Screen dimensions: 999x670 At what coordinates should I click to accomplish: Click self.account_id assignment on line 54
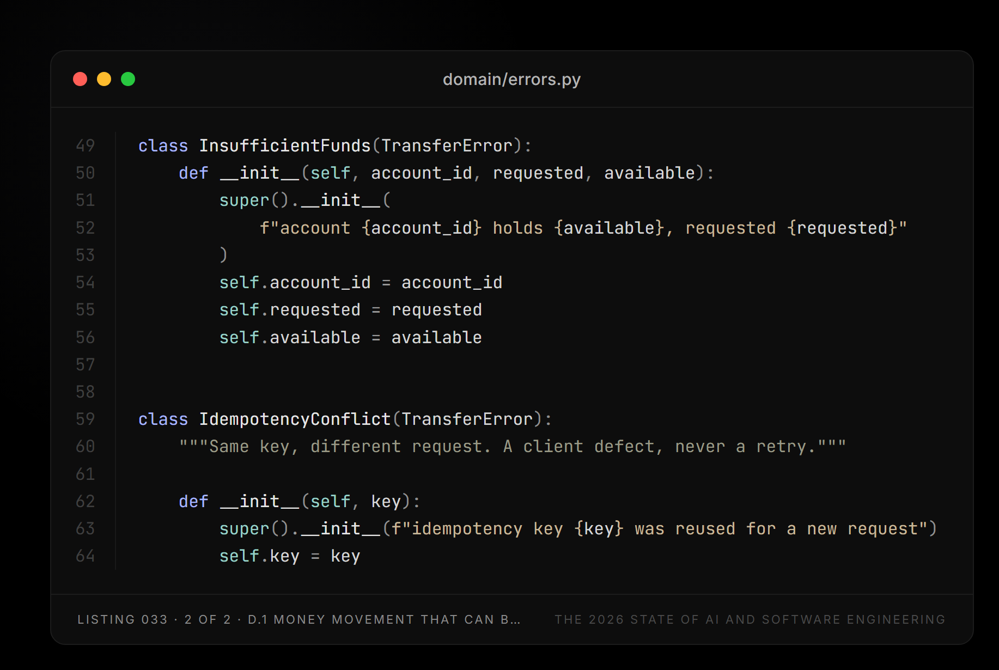(361, 282)
